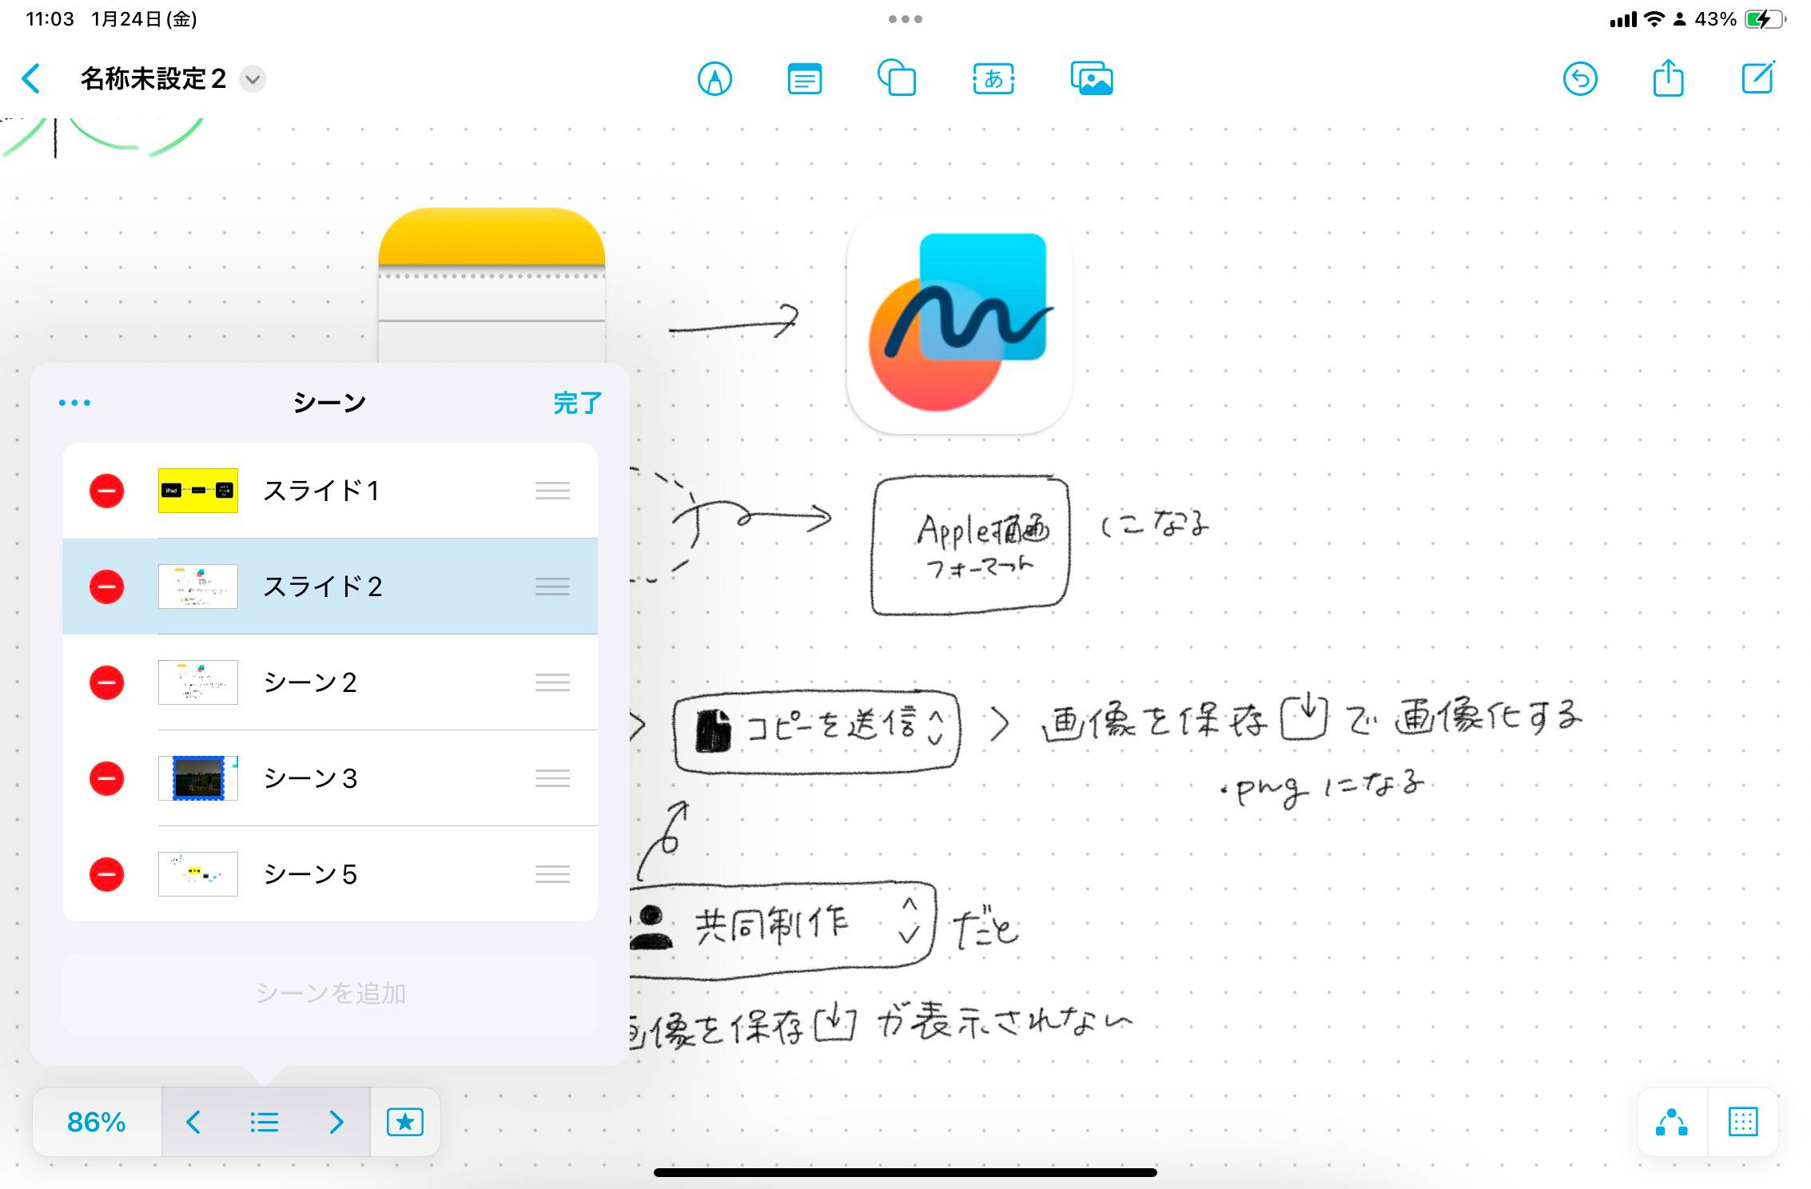
Task: Go to the previous scene
Action: pos(193,1122)
